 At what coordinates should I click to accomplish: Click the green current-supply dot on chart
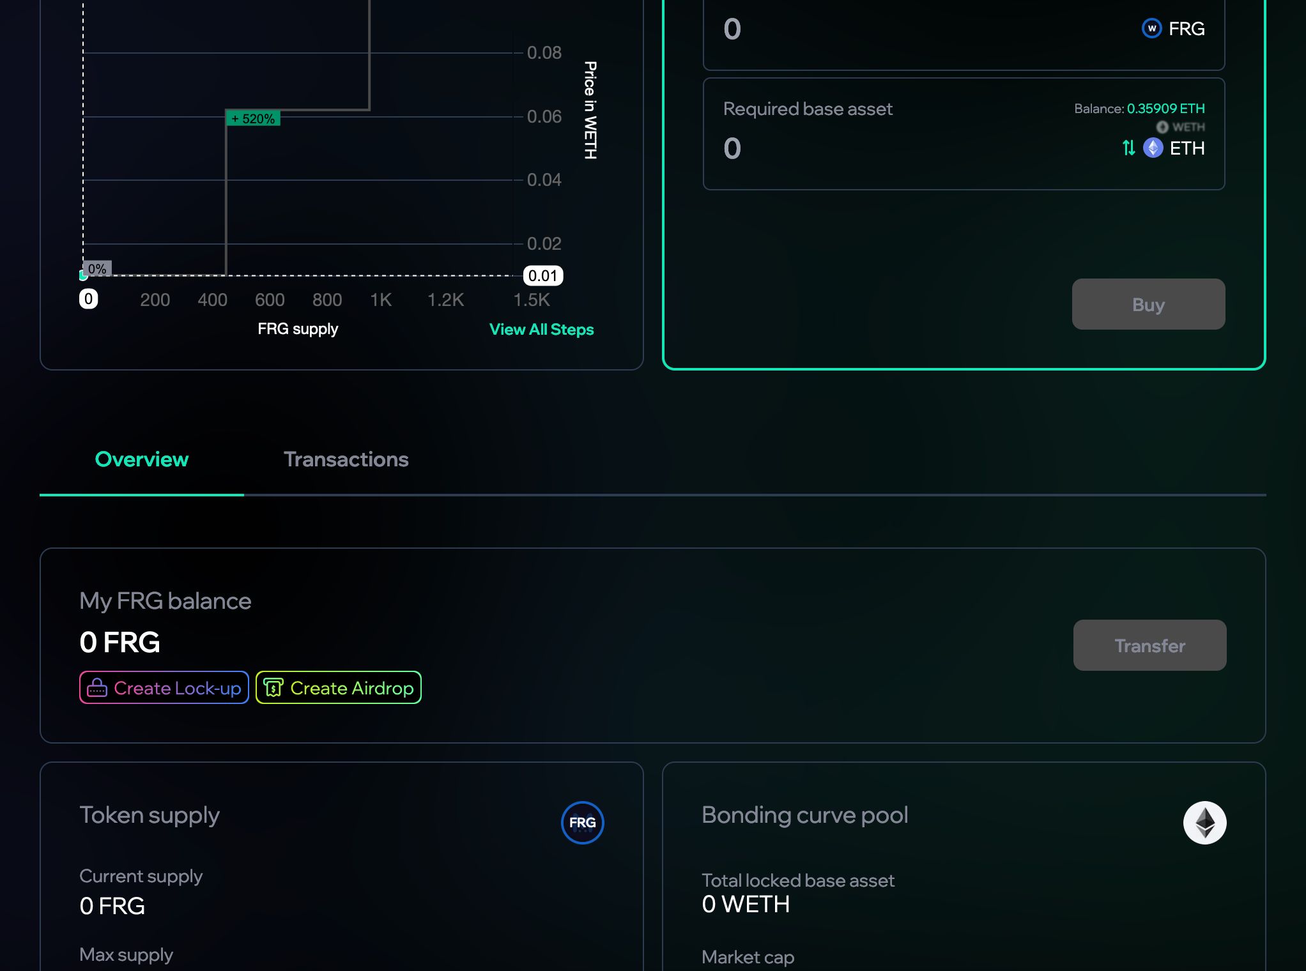pos(83,276)
